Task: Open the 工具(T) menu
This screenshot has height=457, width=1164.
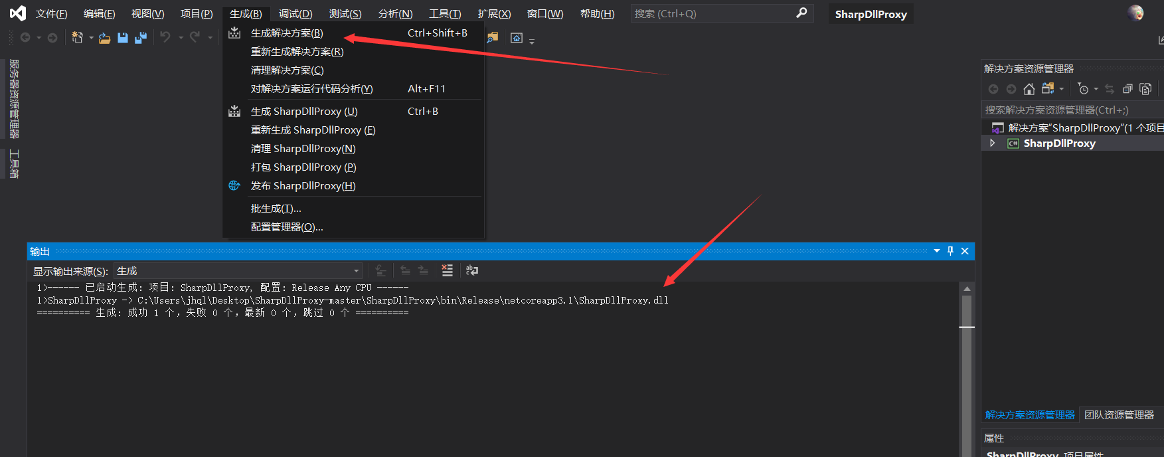Action: click(445, 14)
